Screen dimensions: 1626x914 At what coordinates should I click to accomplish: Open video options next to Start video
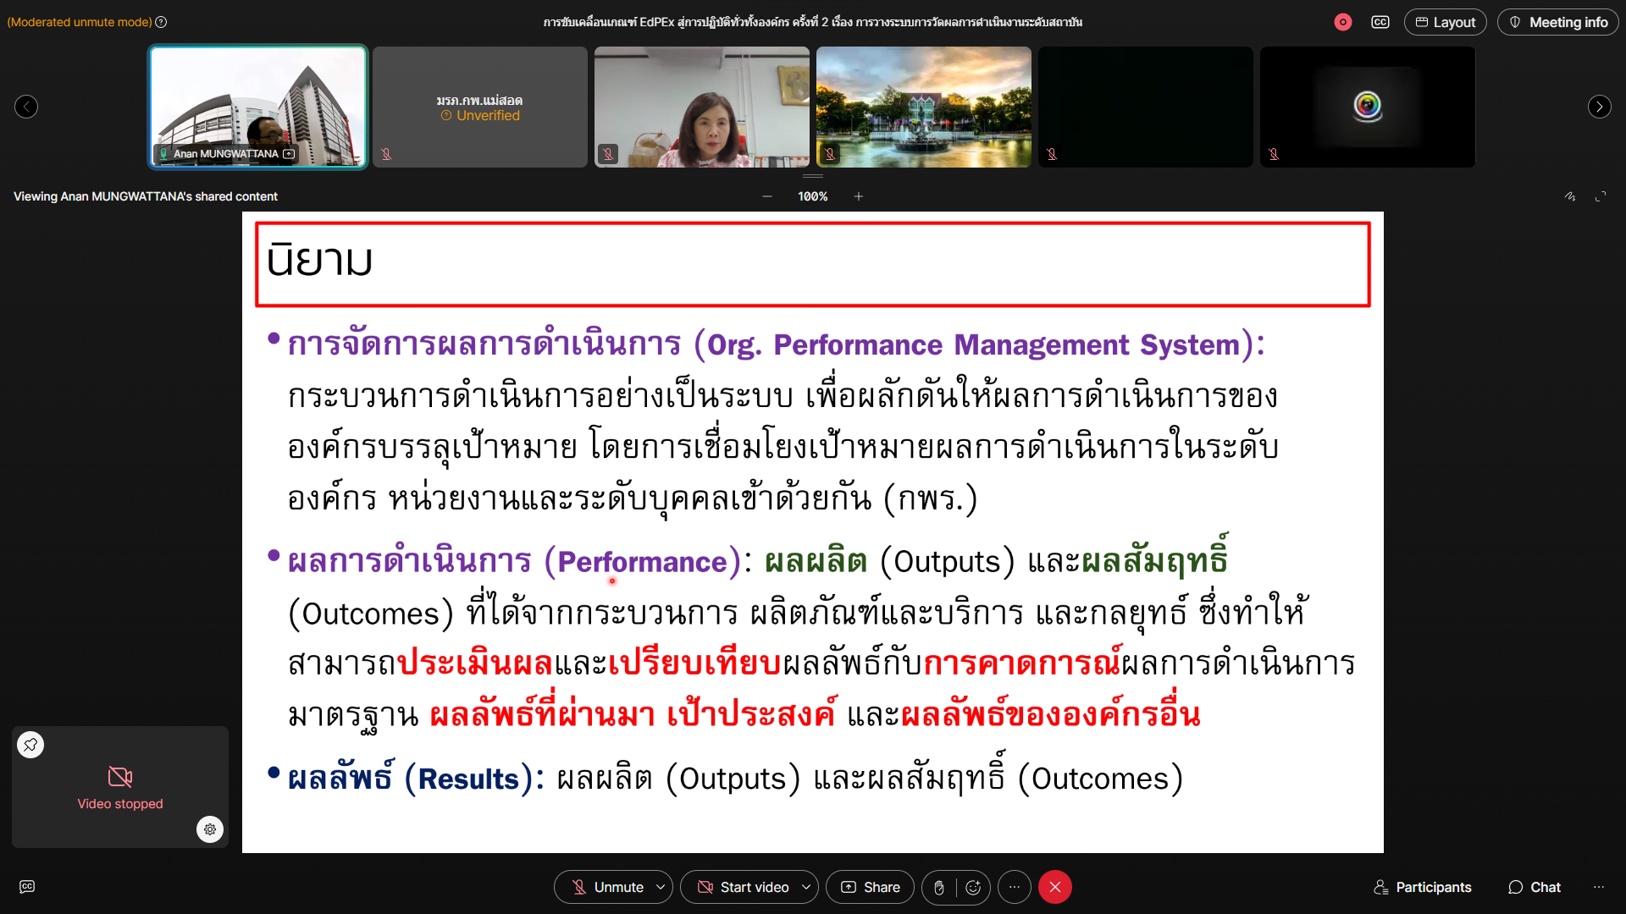click(x=804, y=887)
